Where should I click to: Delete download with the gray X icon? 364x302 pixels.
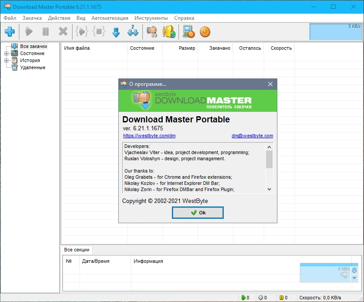pyautogui.click(x=63, y=31)
